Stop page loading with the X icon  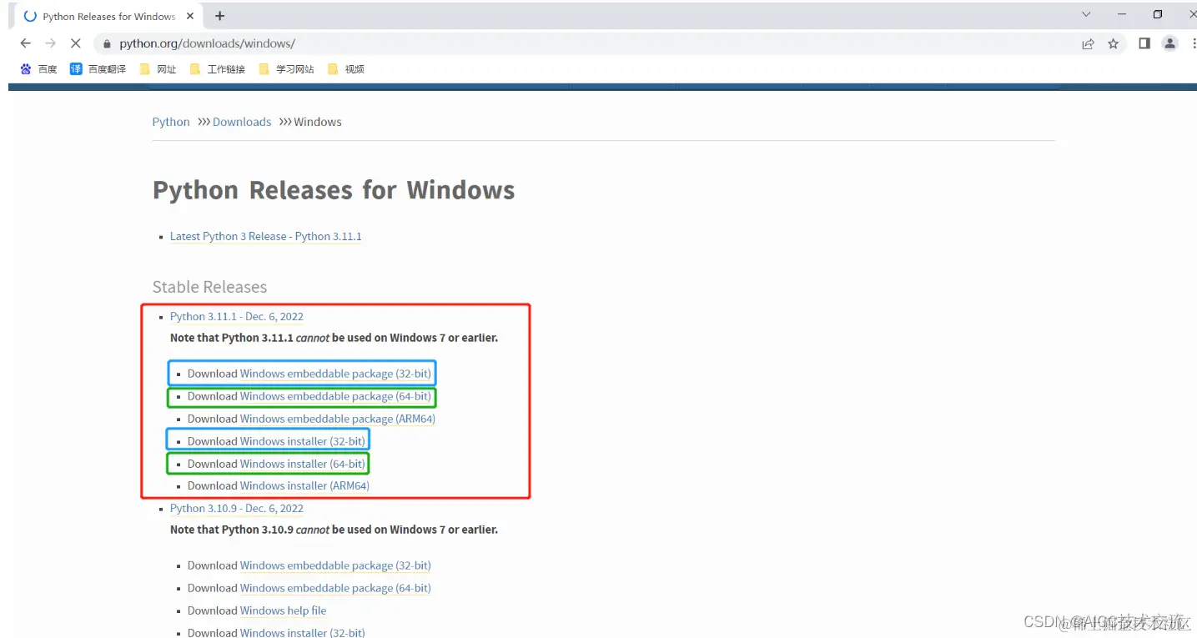75,43
